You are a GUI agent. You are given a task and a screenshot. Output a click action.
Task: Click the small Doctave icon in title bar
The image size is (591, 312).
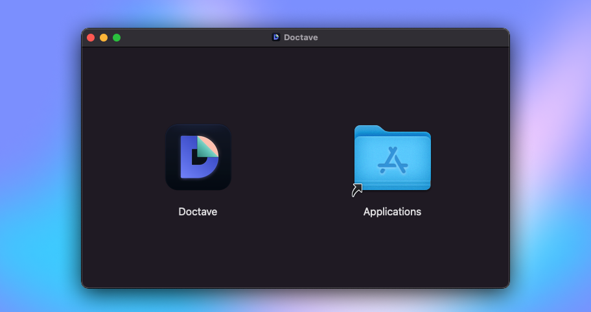(x=275, y=38)
